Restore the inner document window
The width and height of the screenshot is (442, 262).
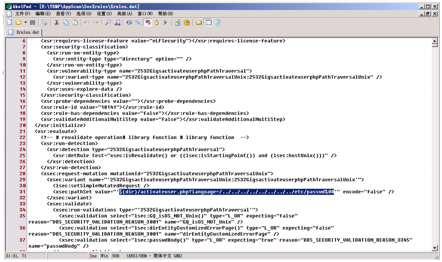click(428, 13)
